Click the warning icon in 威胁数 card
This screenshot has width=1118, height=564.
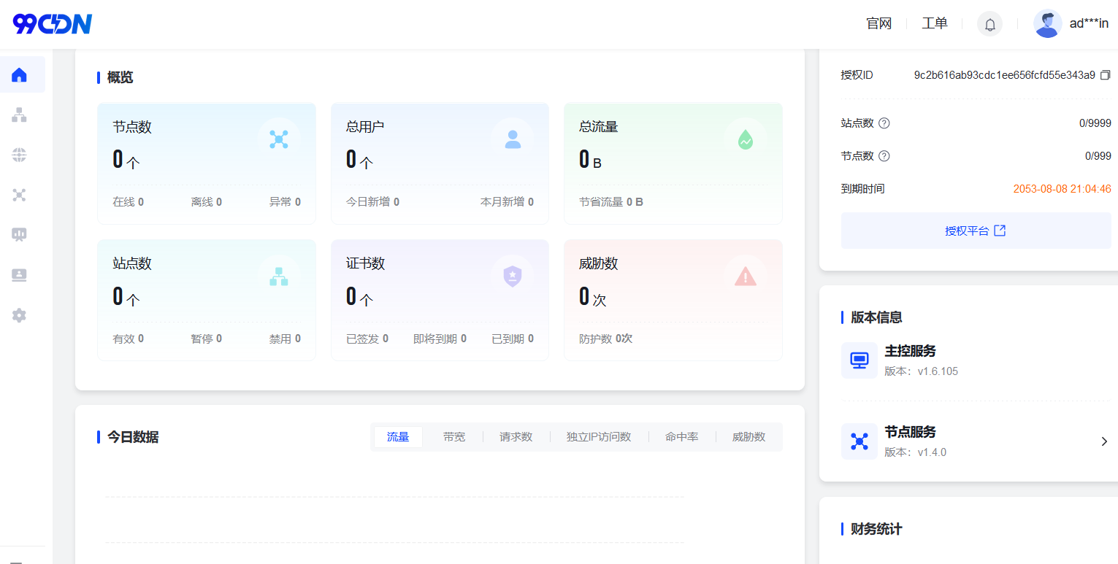746,277
